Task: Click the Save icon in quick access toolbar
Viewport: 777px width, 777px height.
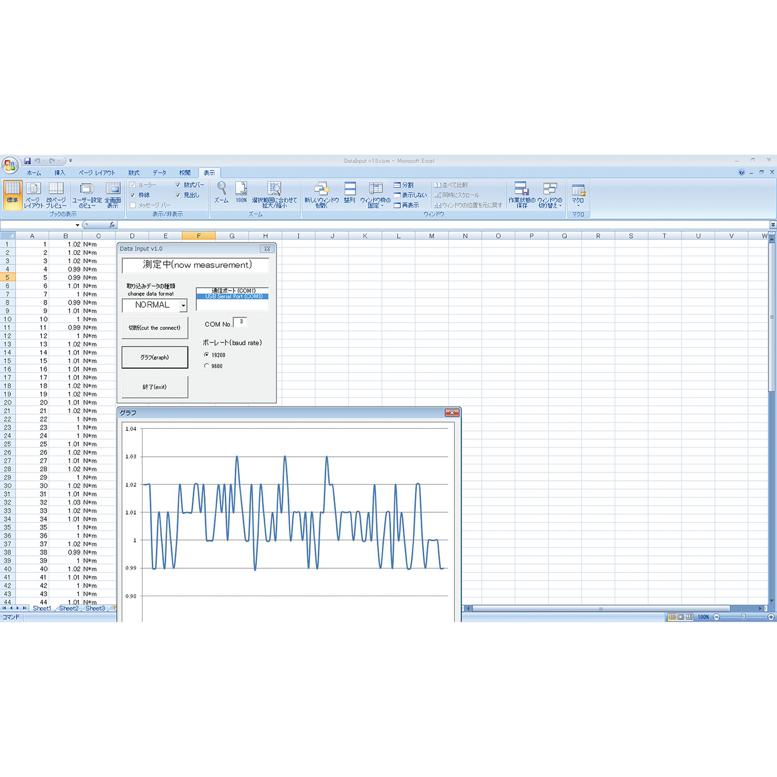Action: coord(27,161)
